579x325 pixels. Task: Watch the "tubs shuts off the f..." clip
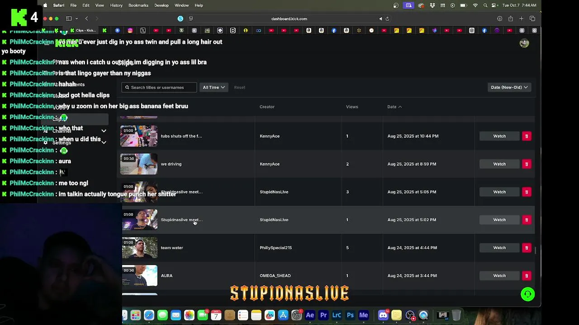[499, 136]
